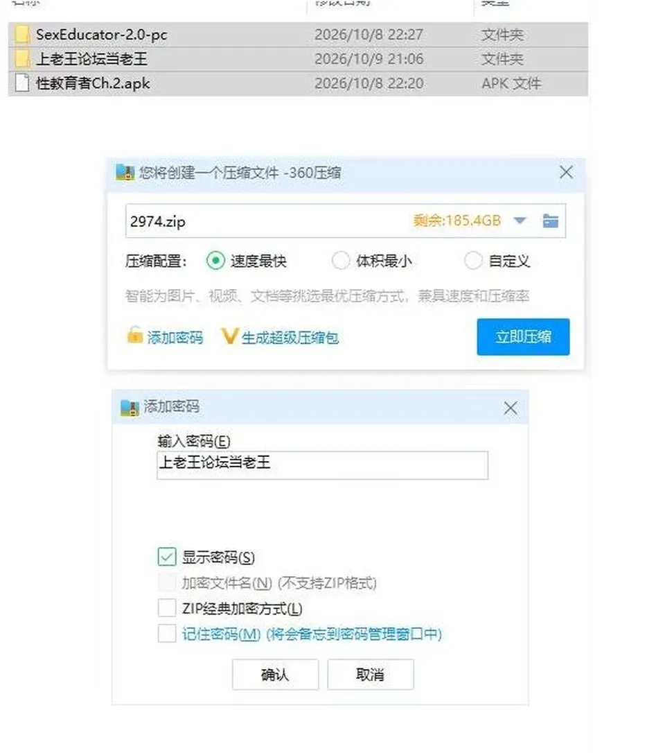Click 取消 in the 添加密码 dialog
Screen dimensions: 665x753
371,675
